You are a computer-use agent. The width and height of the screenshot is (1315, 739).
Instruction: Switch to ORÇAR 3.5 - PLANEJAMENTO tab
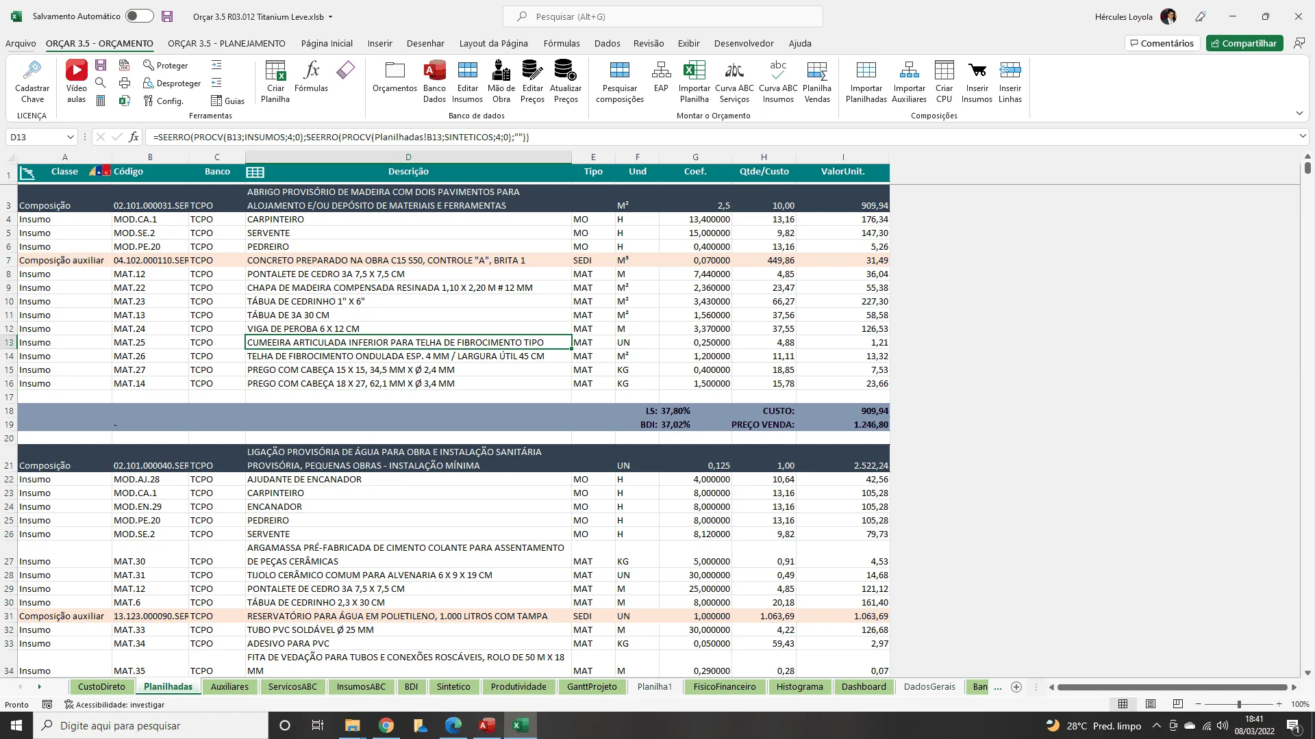227,43
